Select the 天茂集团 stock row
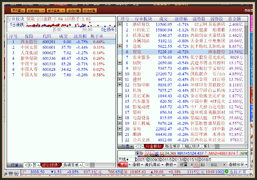257x180 pixels. [61, 53]
